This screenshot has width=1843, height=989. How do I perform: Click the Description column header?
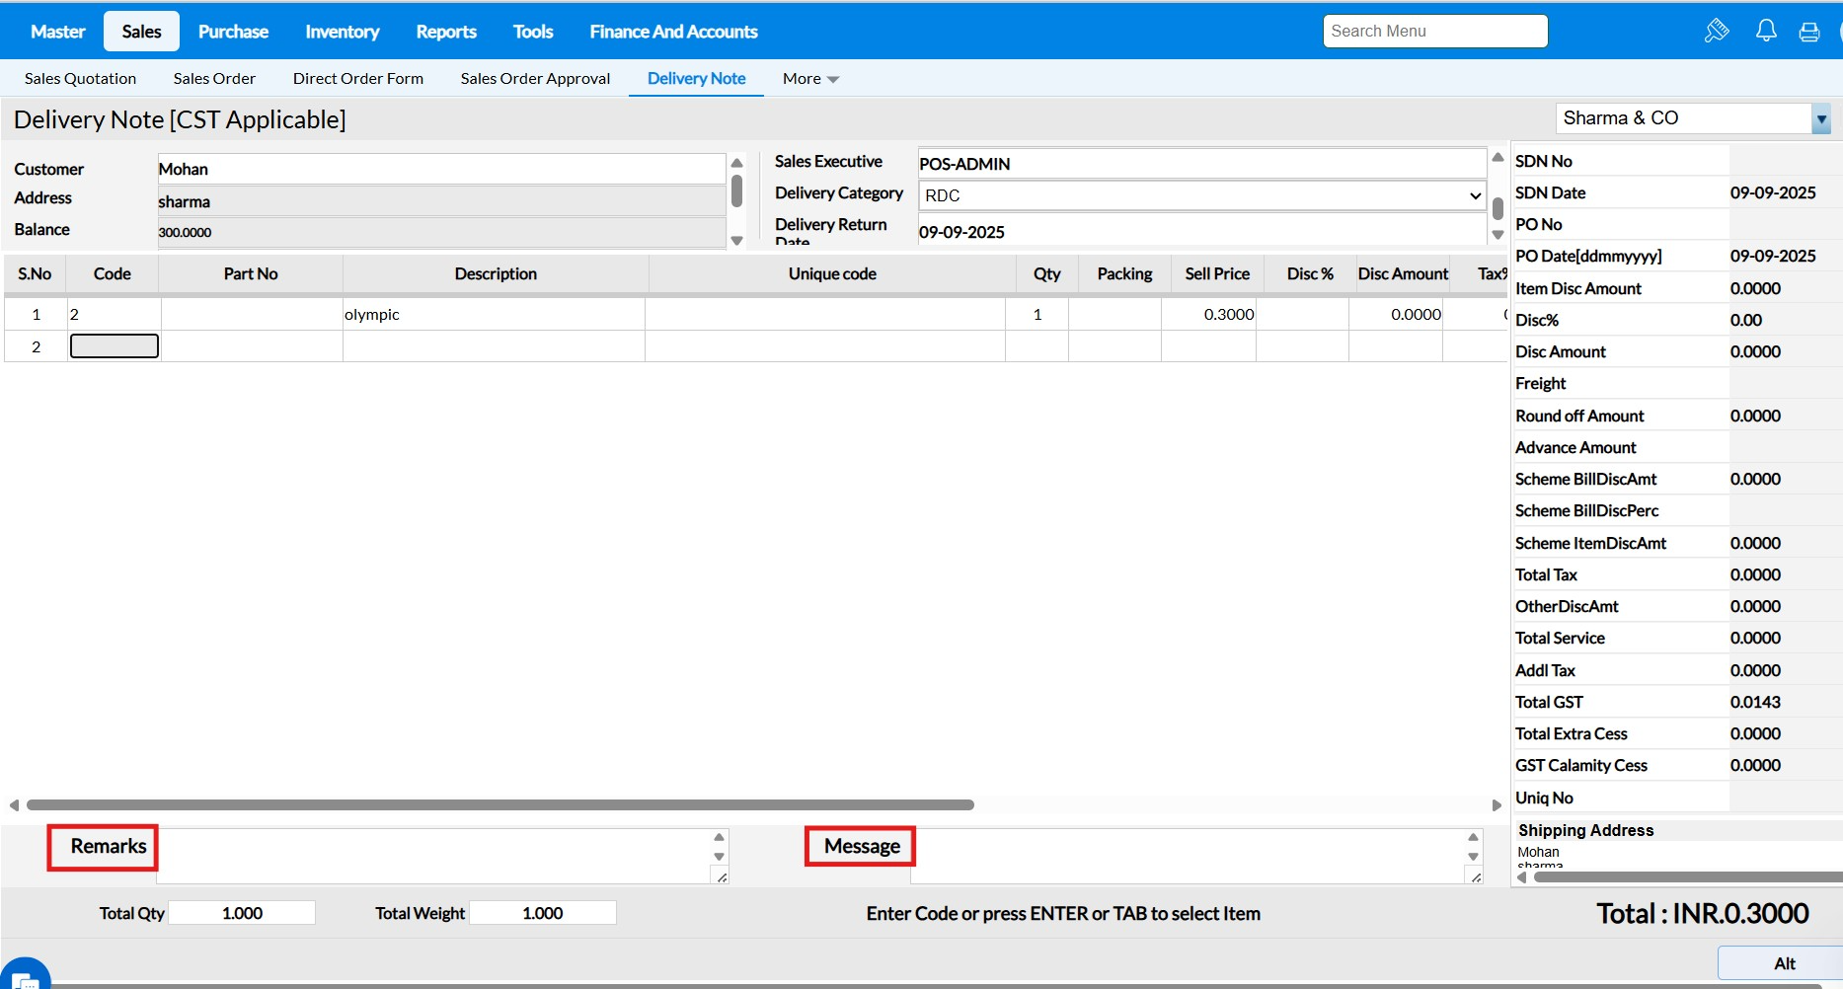[x=496, y=274]
